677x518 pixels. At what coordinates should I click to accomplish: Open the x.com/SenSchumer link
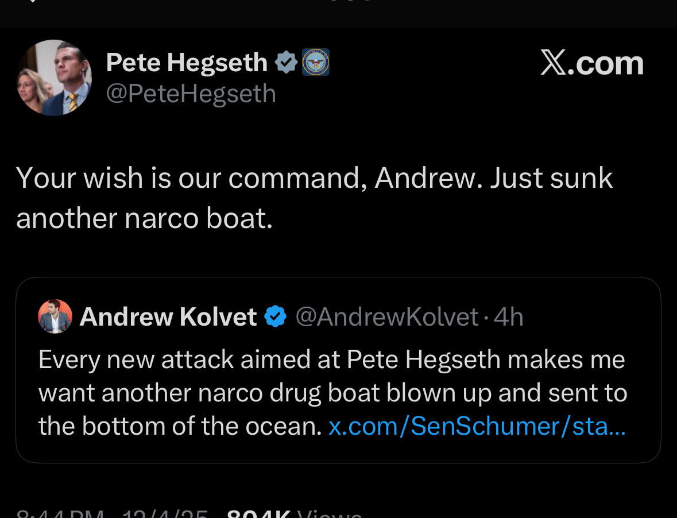477,426
